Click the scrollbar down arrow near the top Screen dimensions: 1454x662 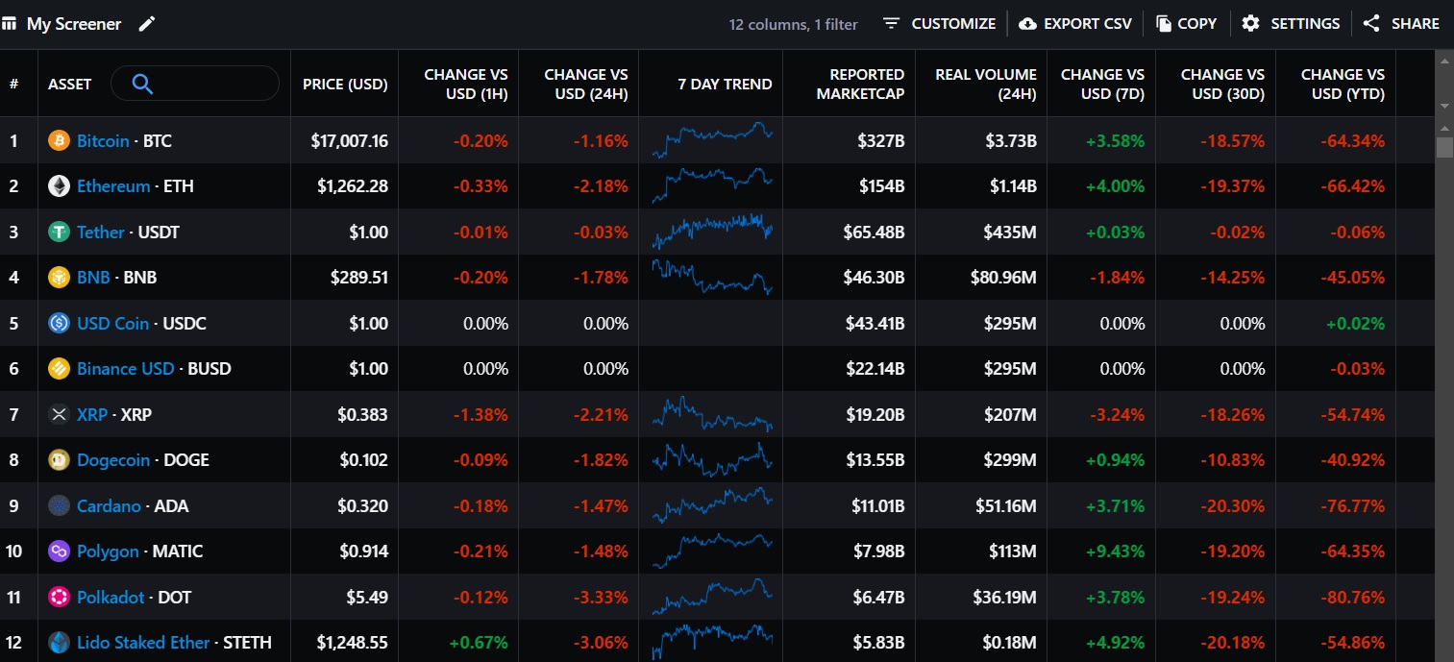tap(1444, 105)
